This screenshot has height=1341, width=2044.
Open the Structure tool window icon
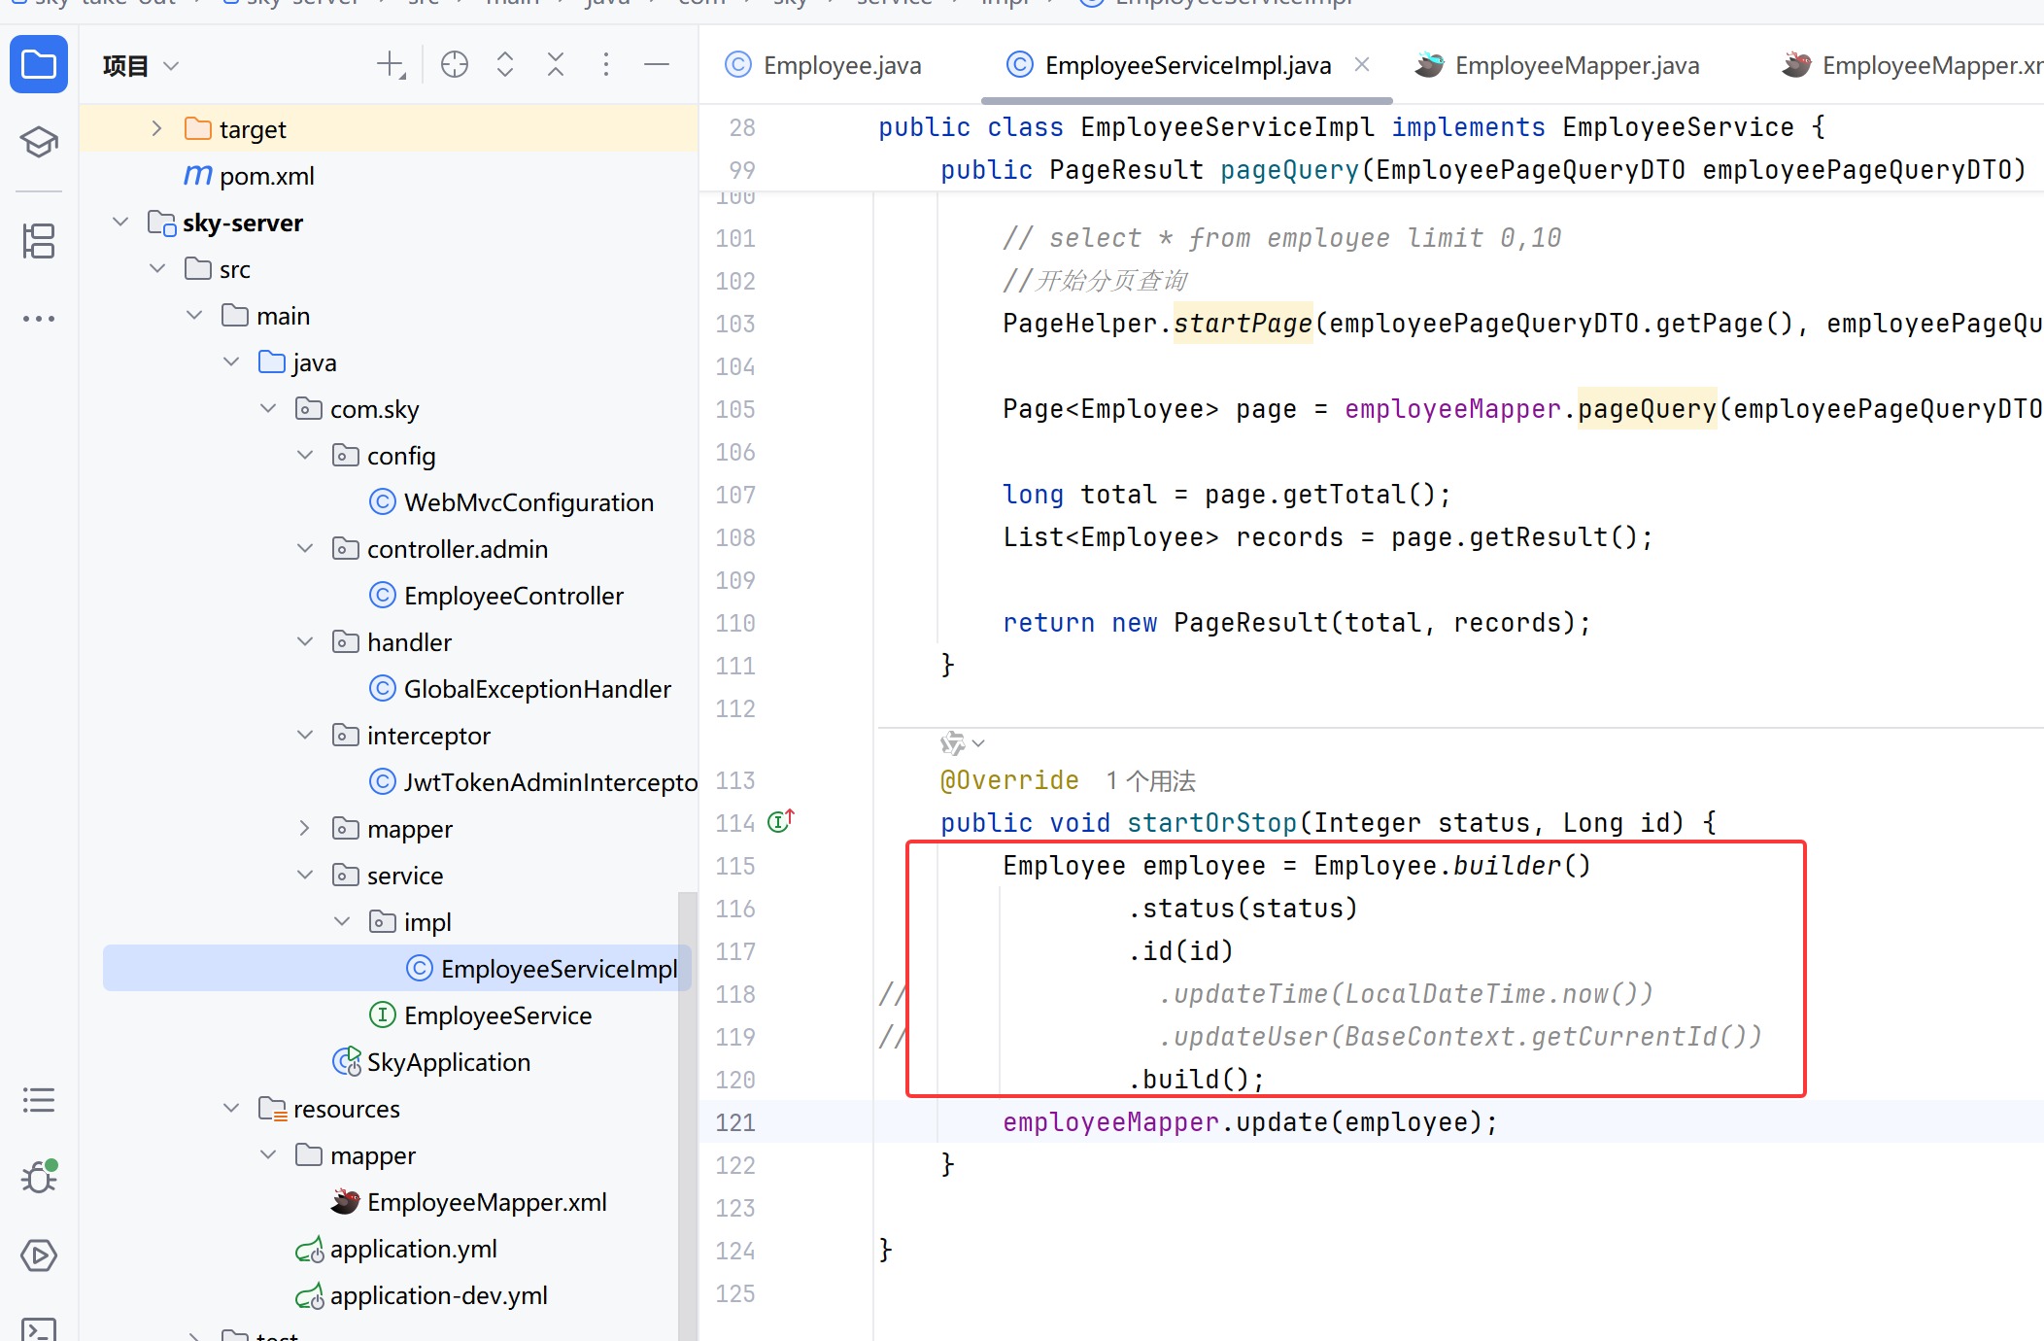coord(39,241)
